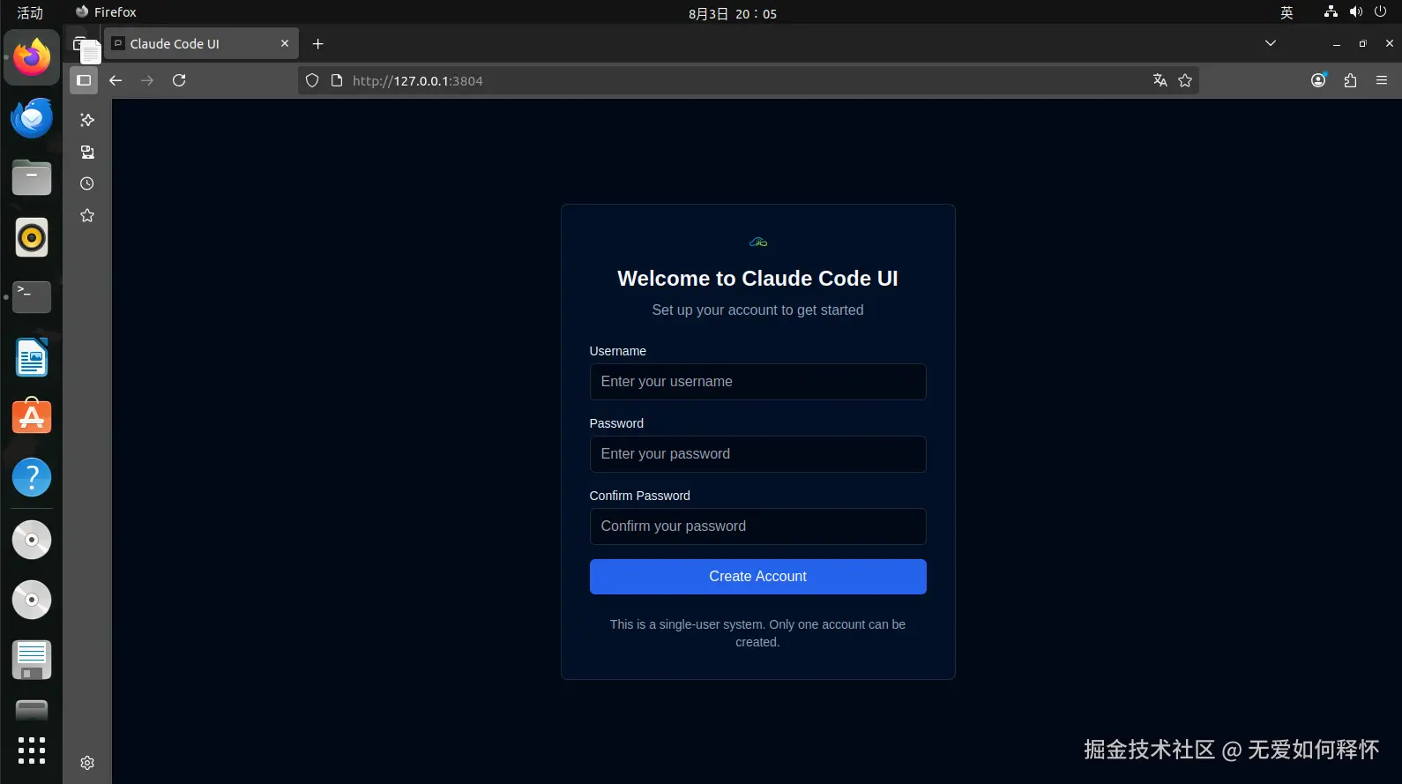Go forward to the next page
The image size is (1402, 784).
click(x=147, y=80)
